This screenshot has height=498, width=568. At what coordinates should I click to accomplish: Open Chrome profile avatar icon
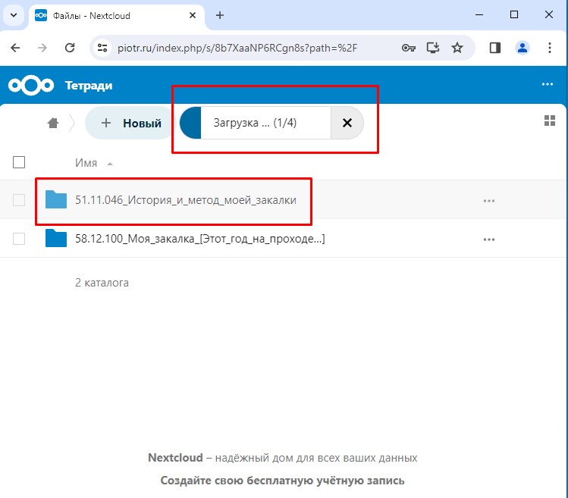[522, 48]
